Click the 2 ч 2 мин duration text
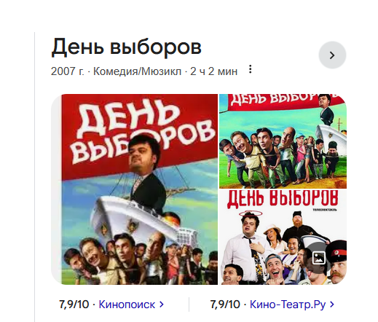The width and height of the screenshot is (378, 322). pyautogui.click(x=213, y=71)
